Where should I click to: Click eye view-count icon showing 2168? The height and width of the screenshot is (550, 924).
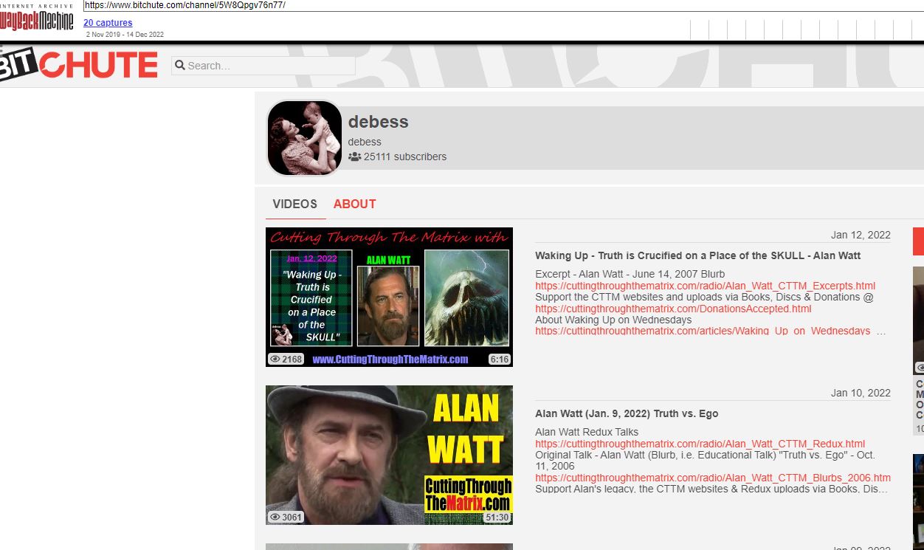pos(275,360)
